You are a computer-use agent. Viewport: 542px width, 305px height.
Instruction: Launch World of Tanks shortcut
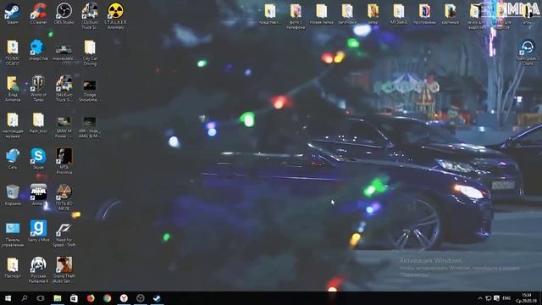pos(38,87)
